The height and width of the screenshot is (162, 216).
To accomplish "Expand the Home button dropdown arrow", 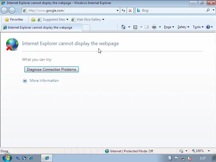I will (x=129, y=27).
